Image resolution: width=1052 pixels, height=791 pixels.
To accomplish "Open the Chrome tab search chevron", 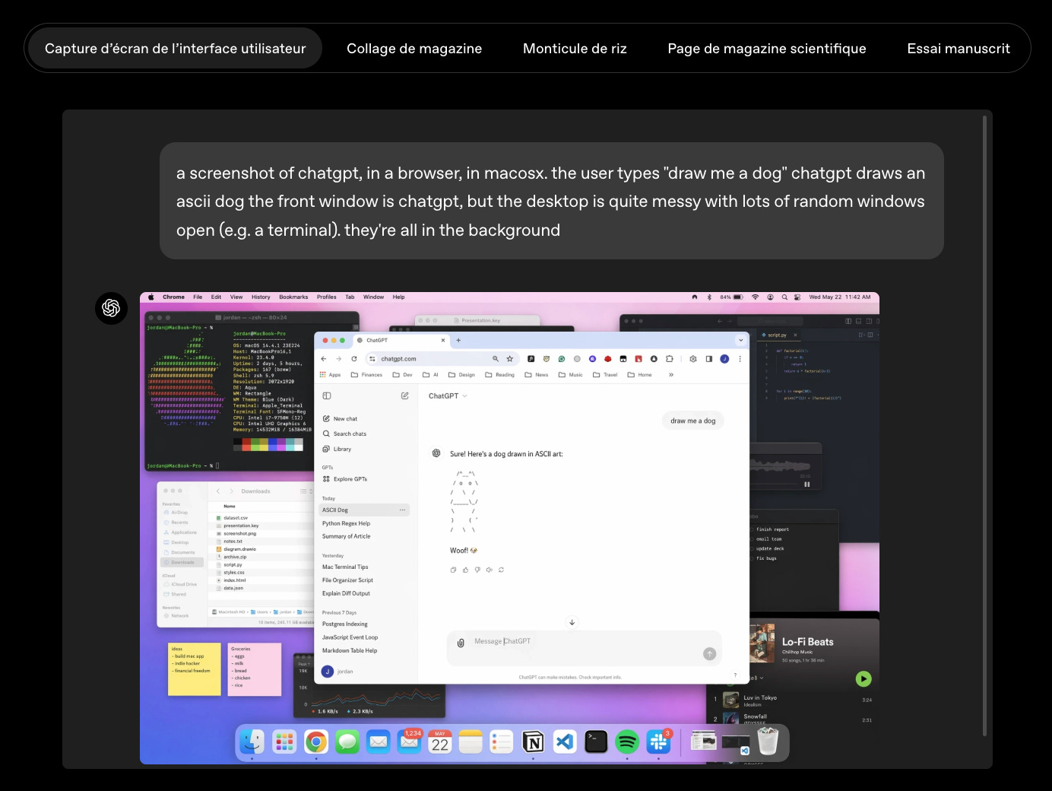I will pos(740,340).
